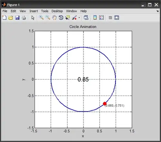Screen dimensions: 161x142
Task: Show plot tools and dock figure
Action: click(117, 18)
